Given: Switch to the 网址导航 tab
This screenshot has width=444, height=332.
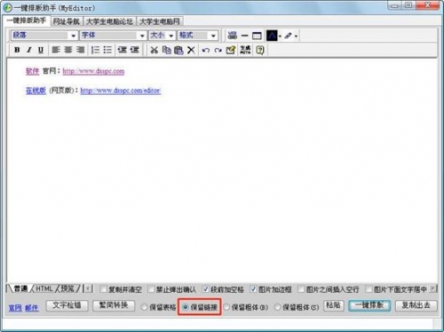Looking at the screenshot, I should (x=67, y=21).
